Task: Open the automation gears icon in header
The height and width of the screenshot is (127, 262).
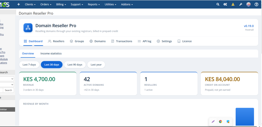Action: 225,5
